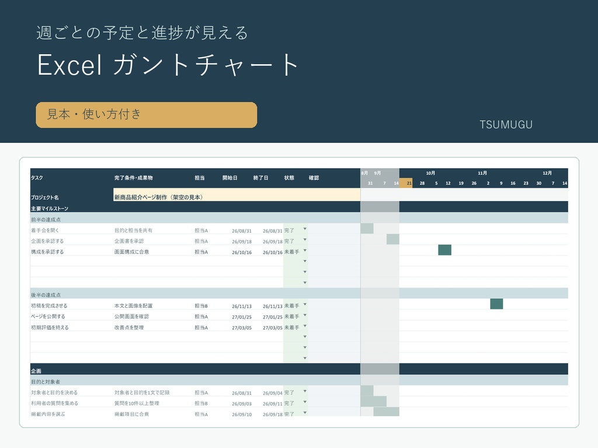Open the status dropdown for 初稿を完成させる
The height and width of the screenshot is (448, 598).
[305, 304]
